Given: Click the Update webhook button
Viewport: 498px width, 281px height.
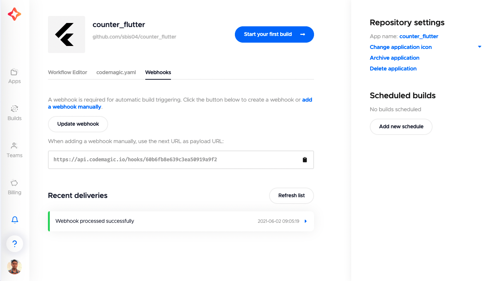Looking at the screenshot, I should pyautogui.click(x=78, y=124).
